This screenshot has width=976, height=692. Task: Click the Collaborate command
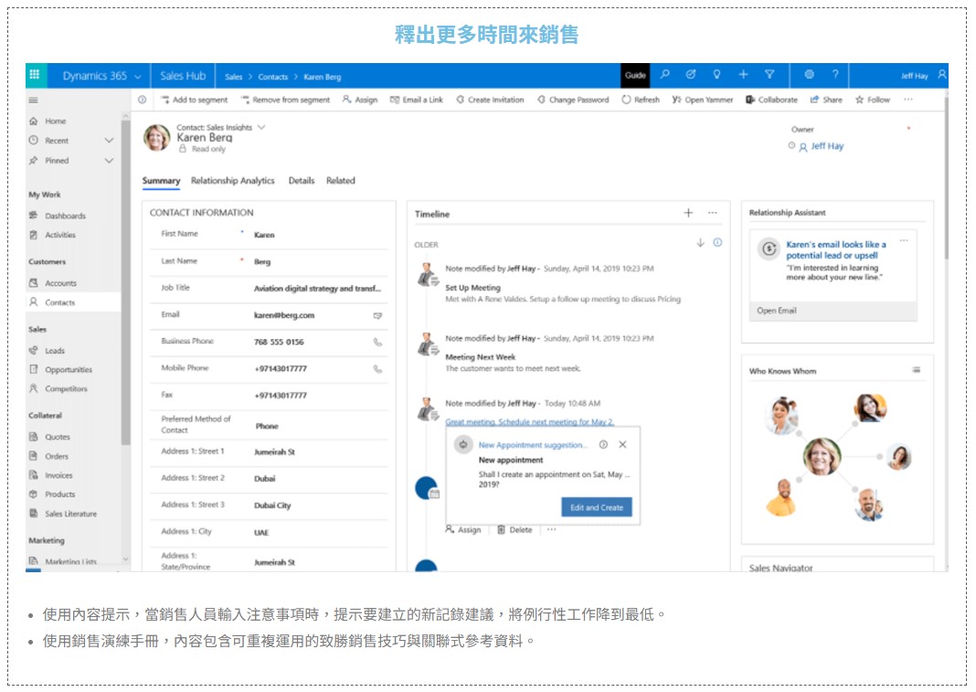click(772, 100)
